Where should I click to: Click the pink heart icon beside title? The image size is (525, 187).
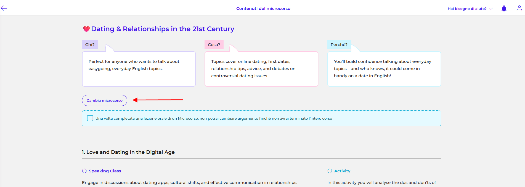[x=86, y=29]
